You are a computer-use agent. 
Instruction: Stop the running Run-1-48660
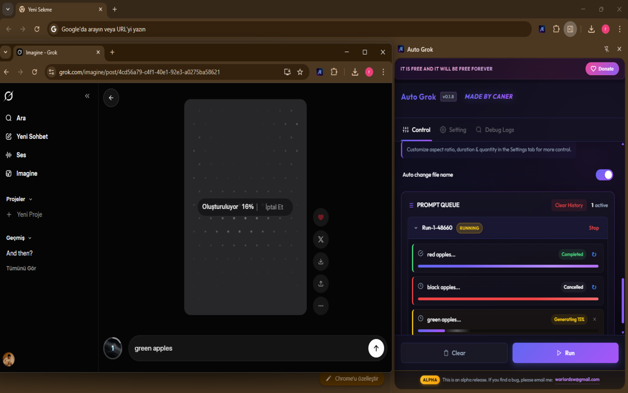(x=594, y=228)
